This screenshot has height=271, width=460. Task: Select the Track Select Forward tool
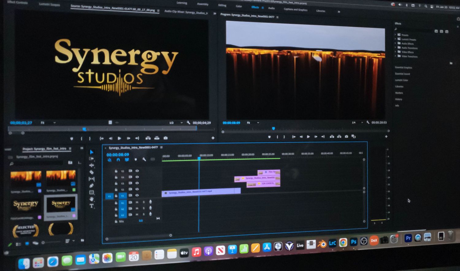point(91,159)
